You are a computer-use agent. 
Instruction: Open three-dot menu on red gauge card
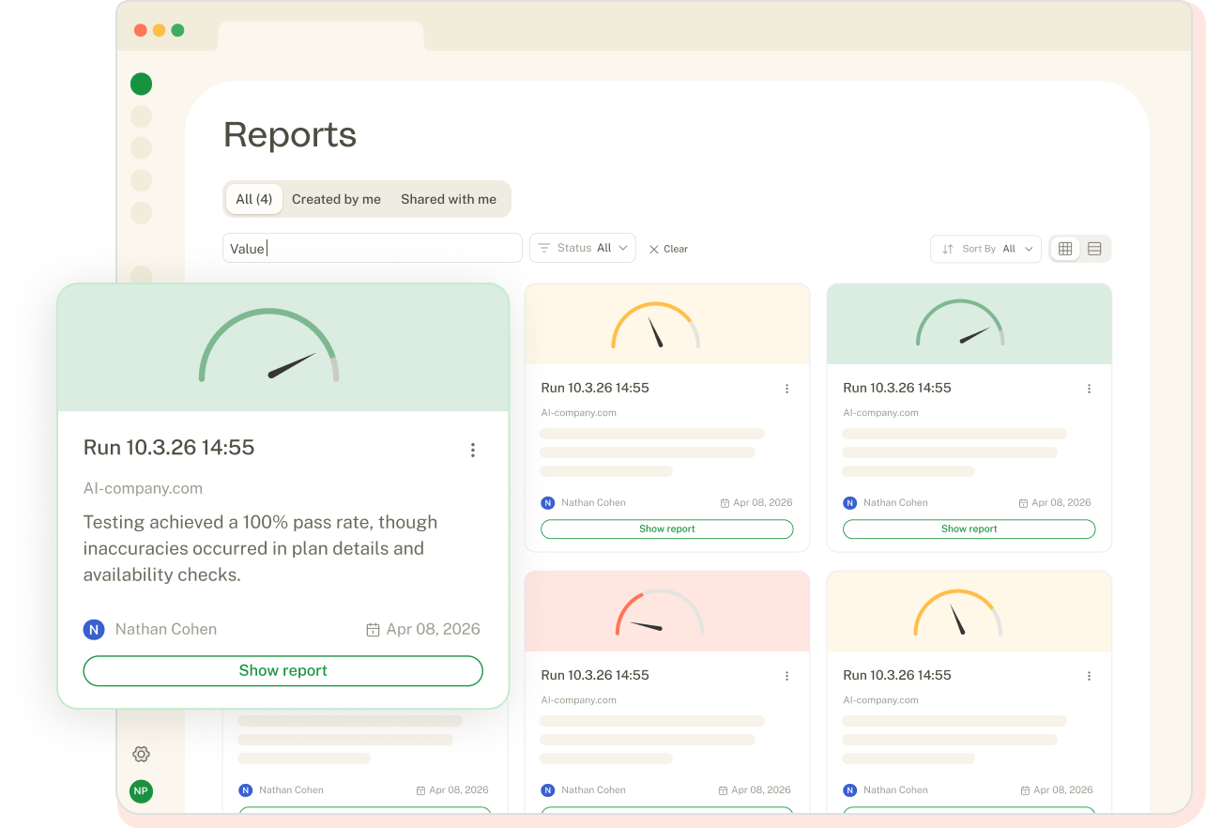click(x=786, y=676)
